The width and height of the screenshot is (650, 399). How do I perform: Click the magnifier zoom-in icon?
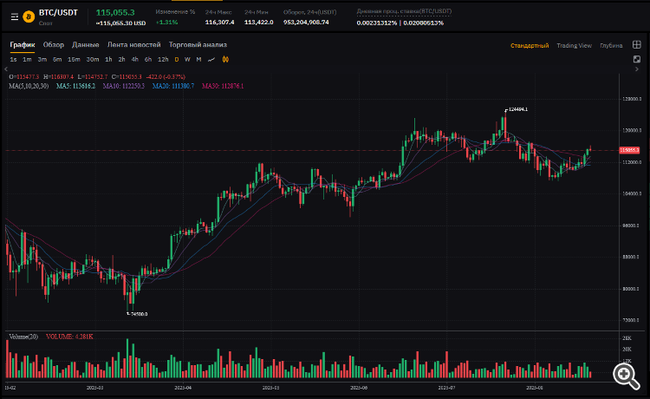623,374
